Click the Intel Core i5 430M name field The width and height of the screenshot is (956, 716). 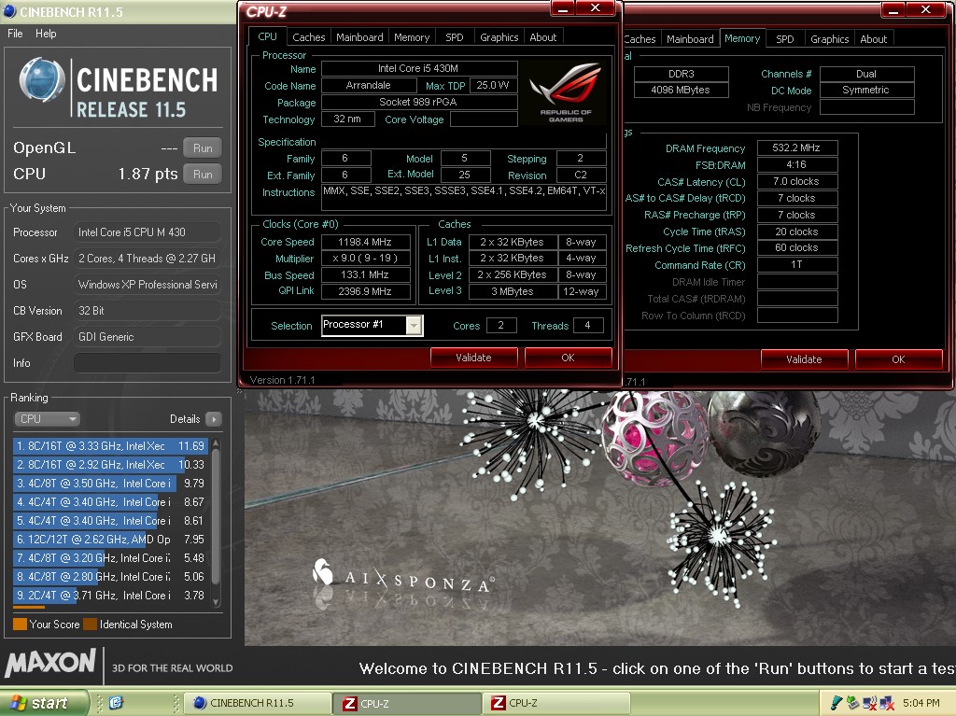click(x=419, y=68)
